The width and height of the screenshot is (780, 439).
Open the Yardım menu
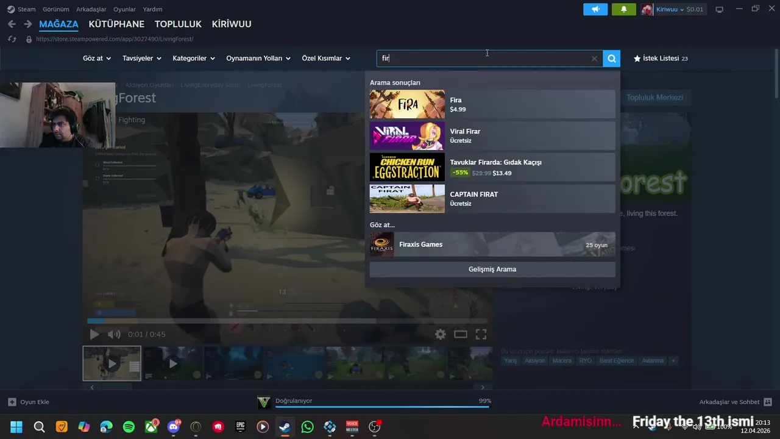[152, 9]
